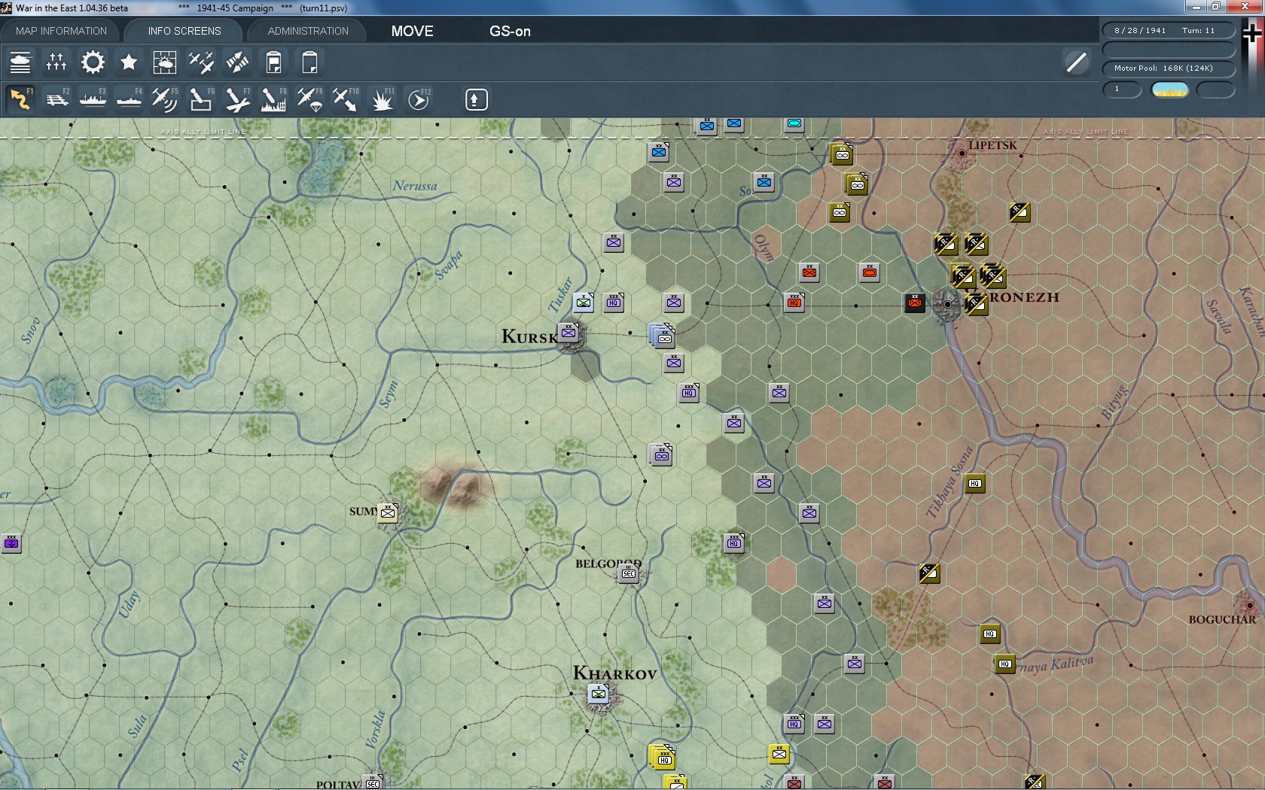Select the F11 explosion icon
Viewport: 1265px width, 790px height.
(x=382, y=99)
